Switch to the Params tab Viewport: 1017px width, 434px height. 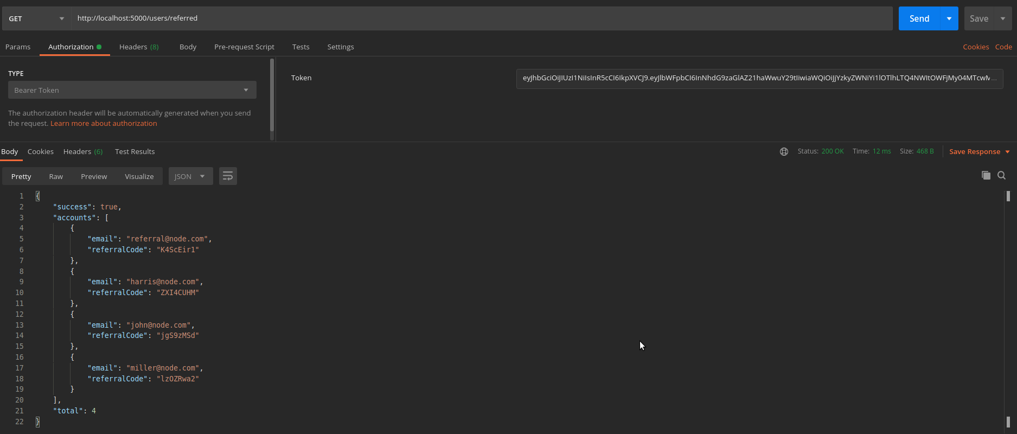coord(18,47)
